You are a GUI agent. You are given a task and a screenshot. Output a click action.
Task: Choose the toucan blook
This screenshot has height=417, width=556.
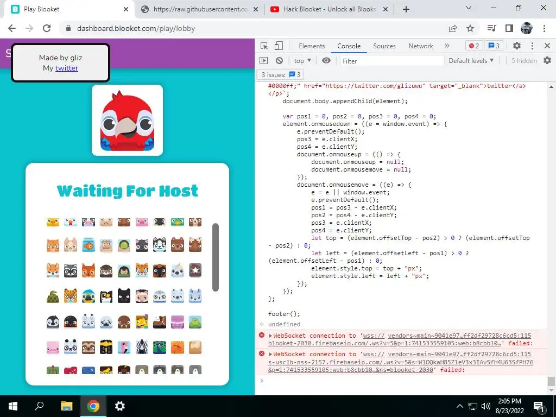click(106, 296)
